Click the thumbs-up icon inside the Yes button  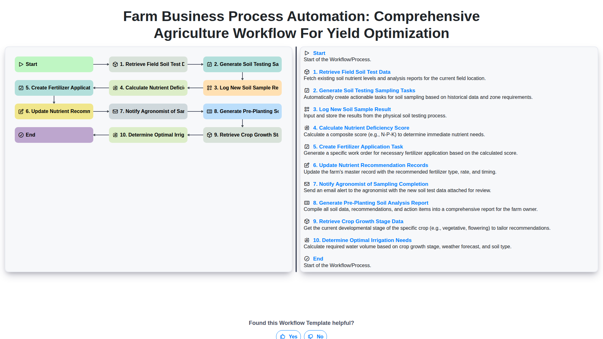pos(283,336)
